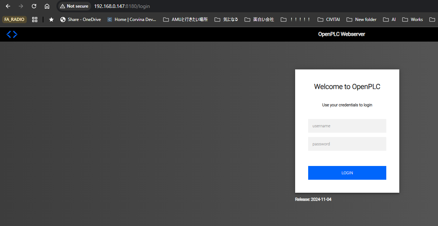Open the Share - OneDrive bookmark
The image size is (438, 226).
(81, 20)
